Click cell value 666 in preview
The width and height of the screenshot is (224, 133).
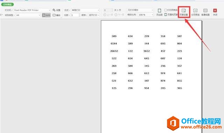[130, 73]
